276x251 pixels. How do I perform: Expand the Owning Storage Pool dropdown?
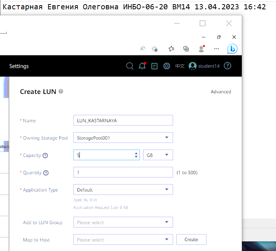tap(123, 138)
